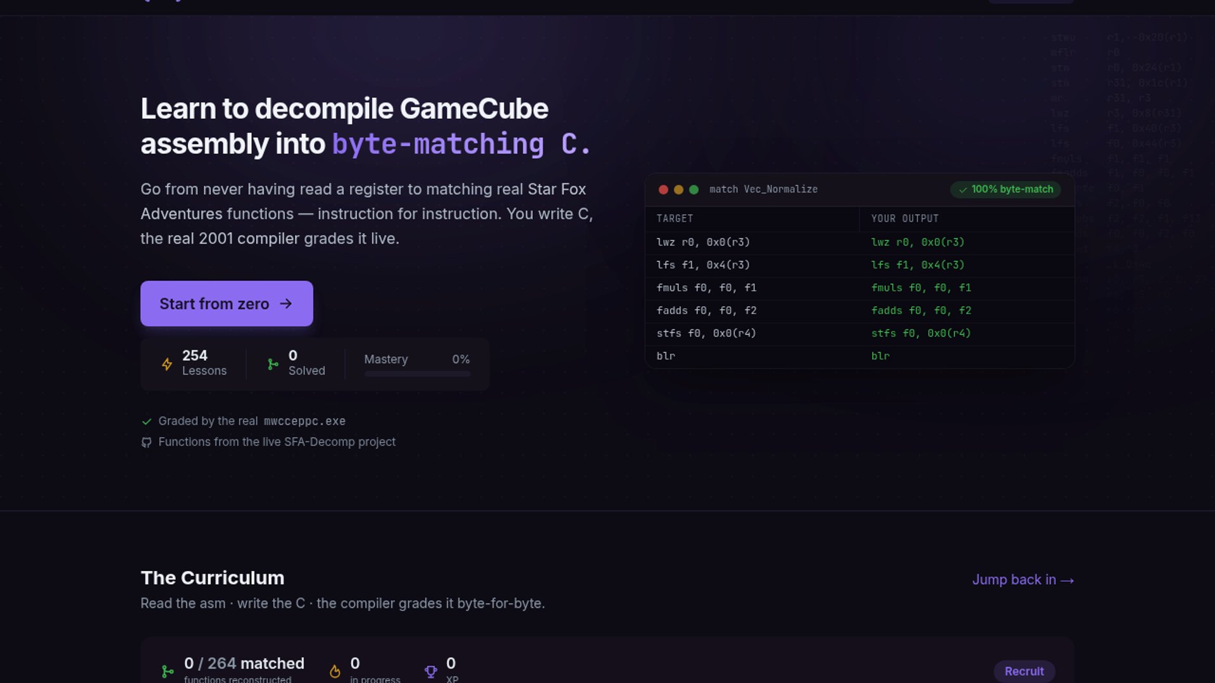Image resolution: width=1215 pixels, height=683 pixels.
Task: Click the Mastery progress bar
Action: 418,374
